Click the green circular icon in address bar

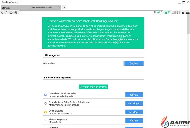pos(159,12)
